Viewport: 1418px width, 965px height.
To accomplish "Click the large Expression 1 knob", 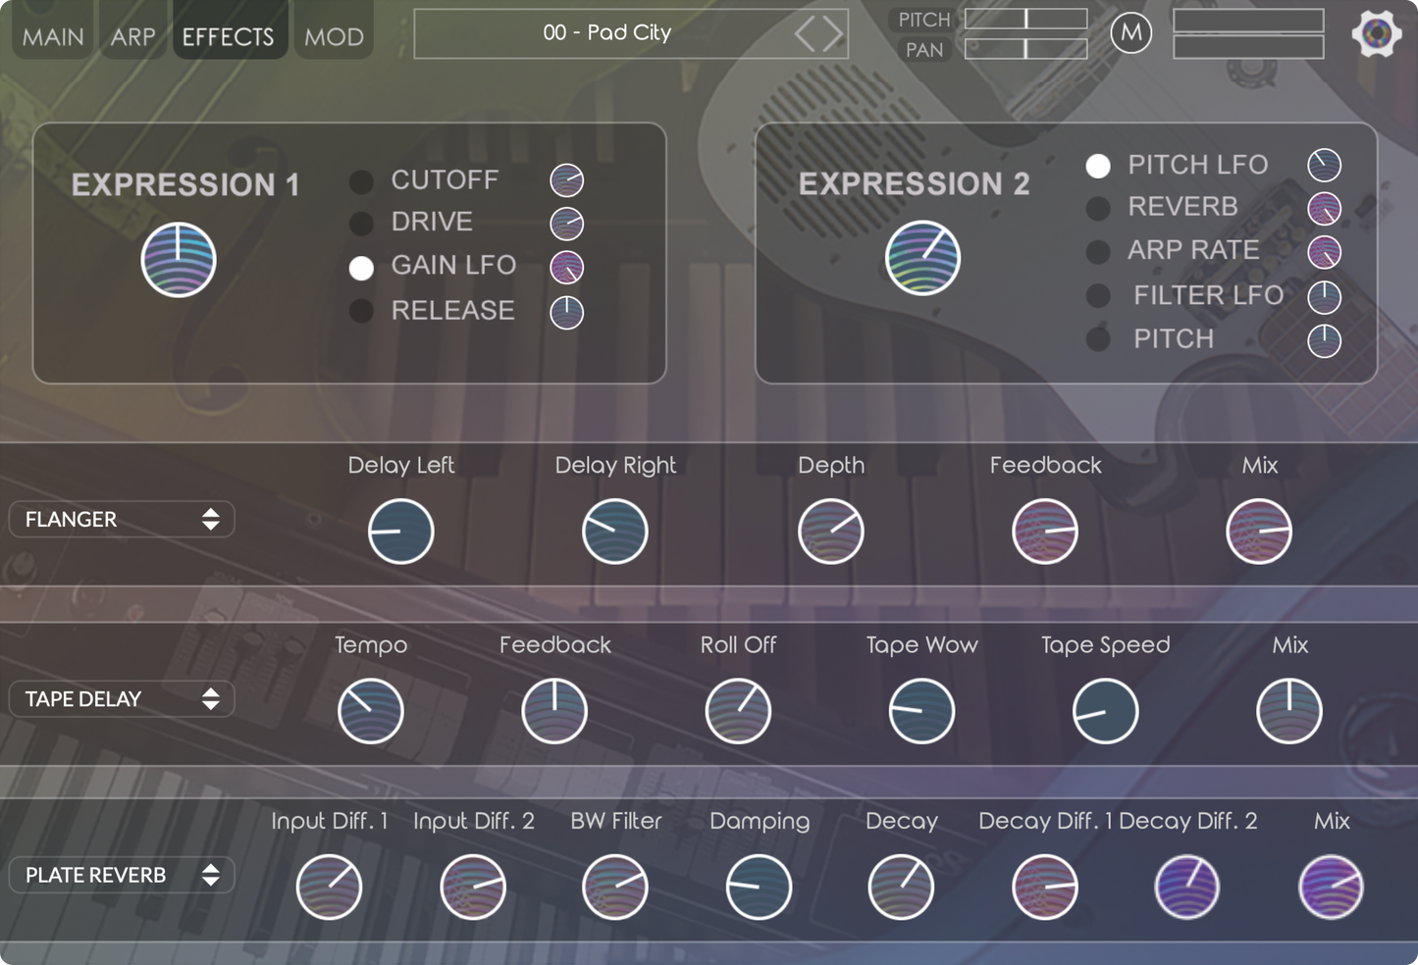I will tap(179, 260).
